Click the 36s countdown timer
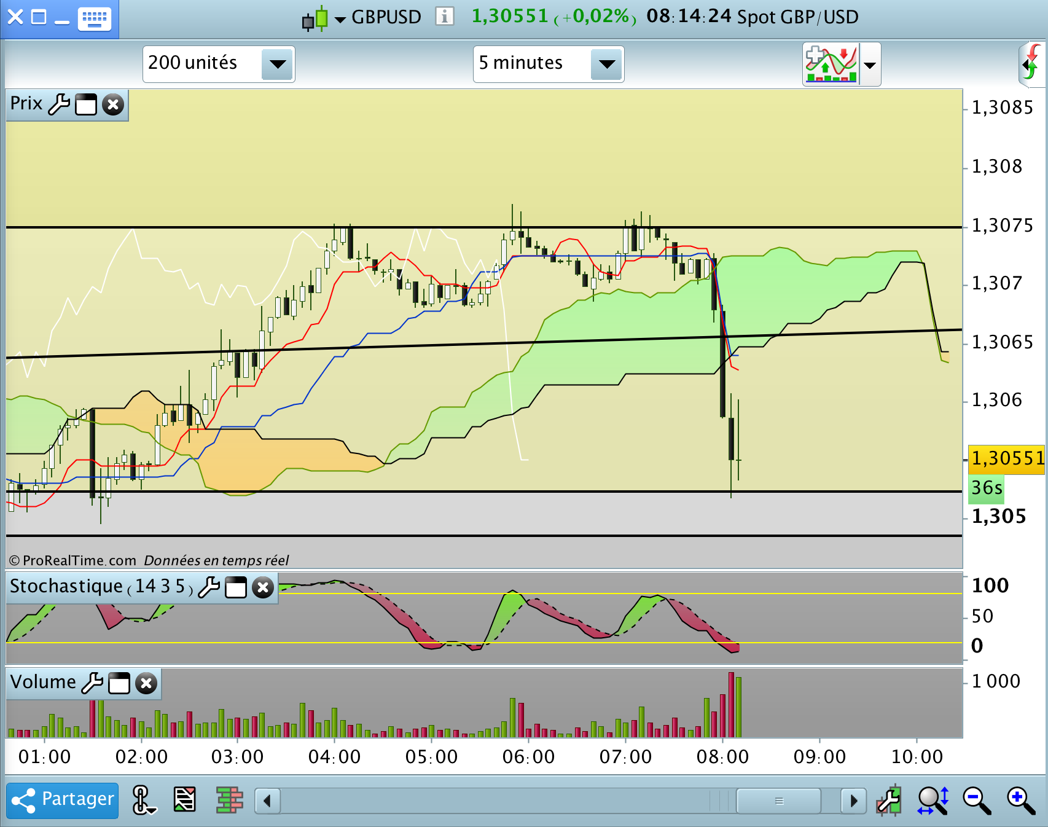The height and width of the screenshot is (827, 1048). pyautogui.click(x=987, y=488)
